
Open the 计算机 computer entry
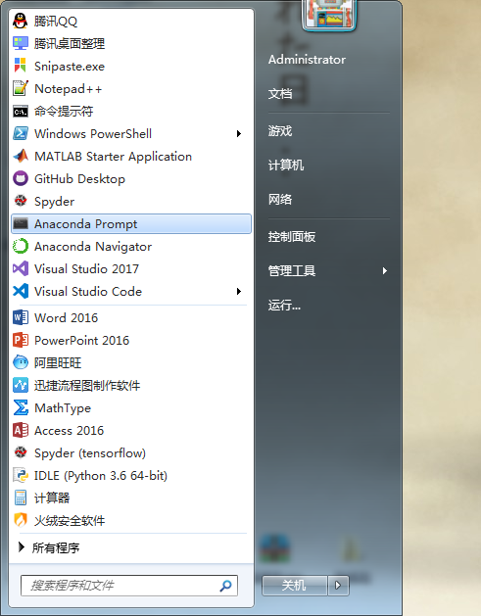[286, 165]
